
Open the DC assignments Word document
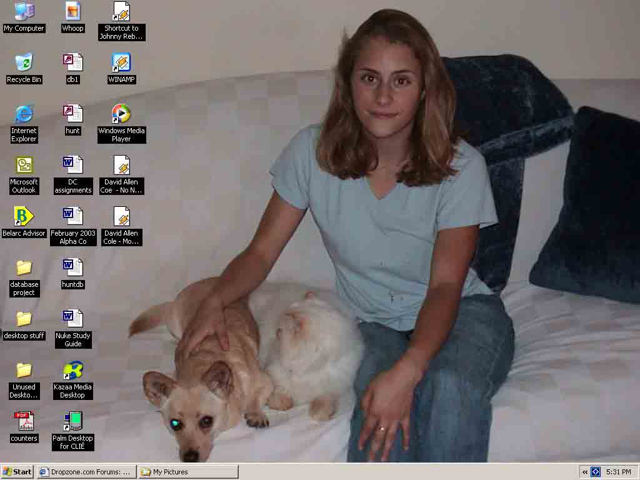(x=72, y=166)
